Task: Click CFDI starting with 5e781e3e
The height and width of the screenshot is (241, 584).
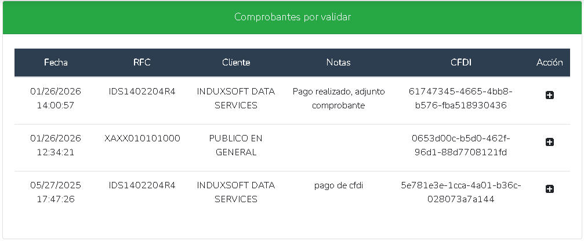Action: coord(461,192)
